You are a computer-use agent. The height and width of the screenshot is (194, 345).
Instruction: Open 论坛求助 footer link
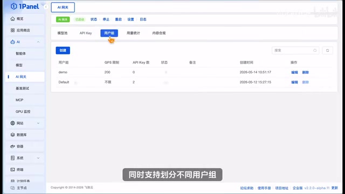(247, 188)
